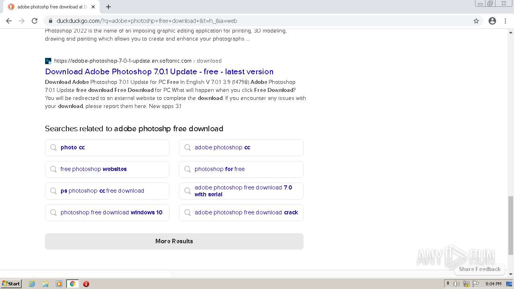Click the Action Center flag icon

tap(476, 284)
